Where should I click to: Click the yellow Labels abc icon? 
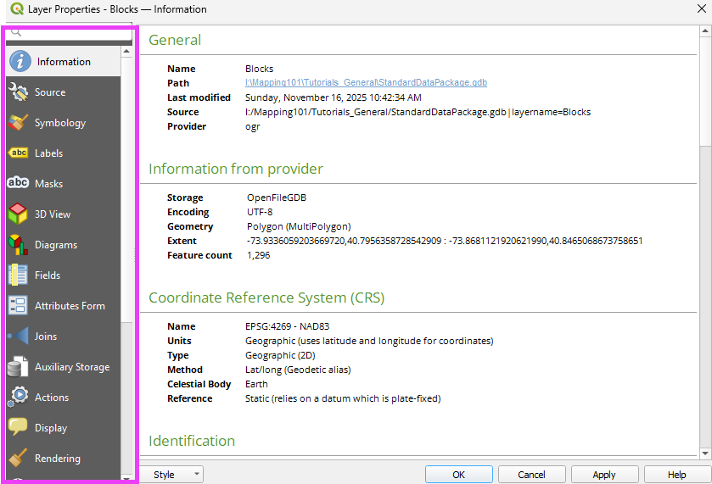[x=18, y=153]
